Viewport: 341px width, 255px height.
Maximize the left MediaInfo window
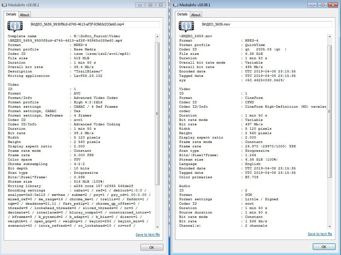point(150,5)
